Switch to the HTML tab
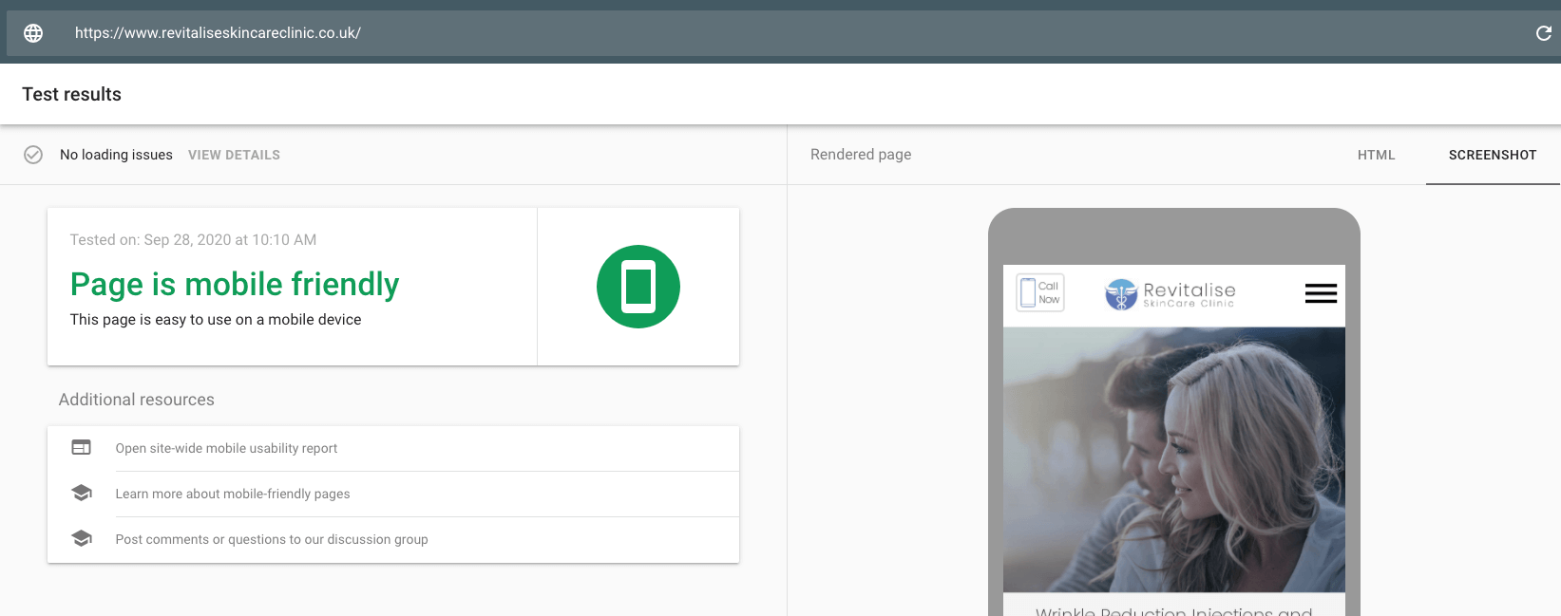Viewport: 1561px width, 616px height. pyautogui.click(x=1376, y=155)
